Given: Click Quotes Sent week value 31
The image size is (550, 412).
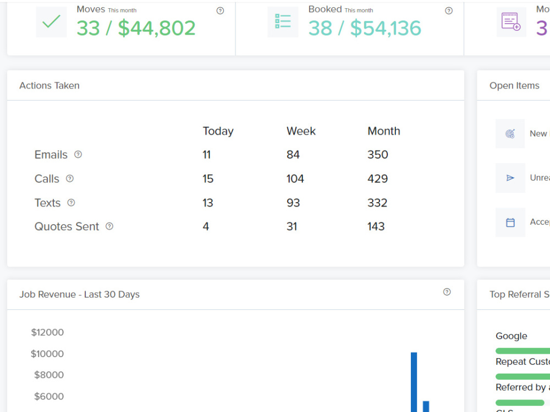Looking at the screenshot, I should [292, 227].
